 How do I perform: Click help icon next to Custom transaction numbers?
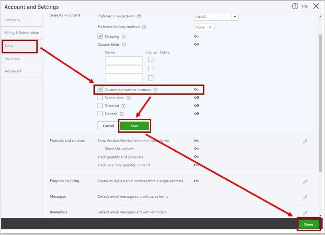155,90
